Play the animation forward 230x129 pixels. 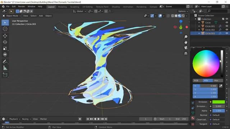[98, 119]
